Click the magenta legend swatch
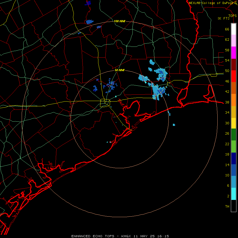238x238 pixels. tap(234, 53)
